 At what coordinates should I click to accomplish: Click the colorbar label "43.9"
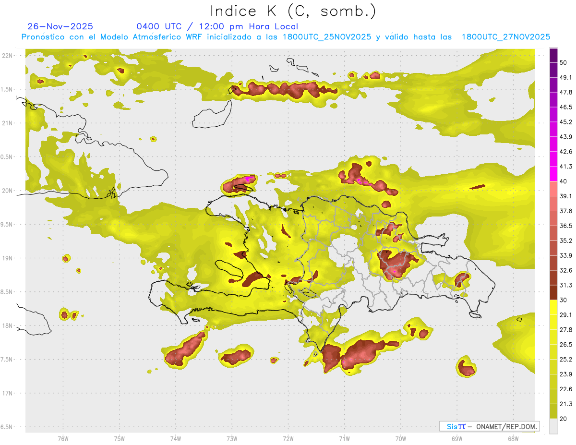tap(566, 137)
